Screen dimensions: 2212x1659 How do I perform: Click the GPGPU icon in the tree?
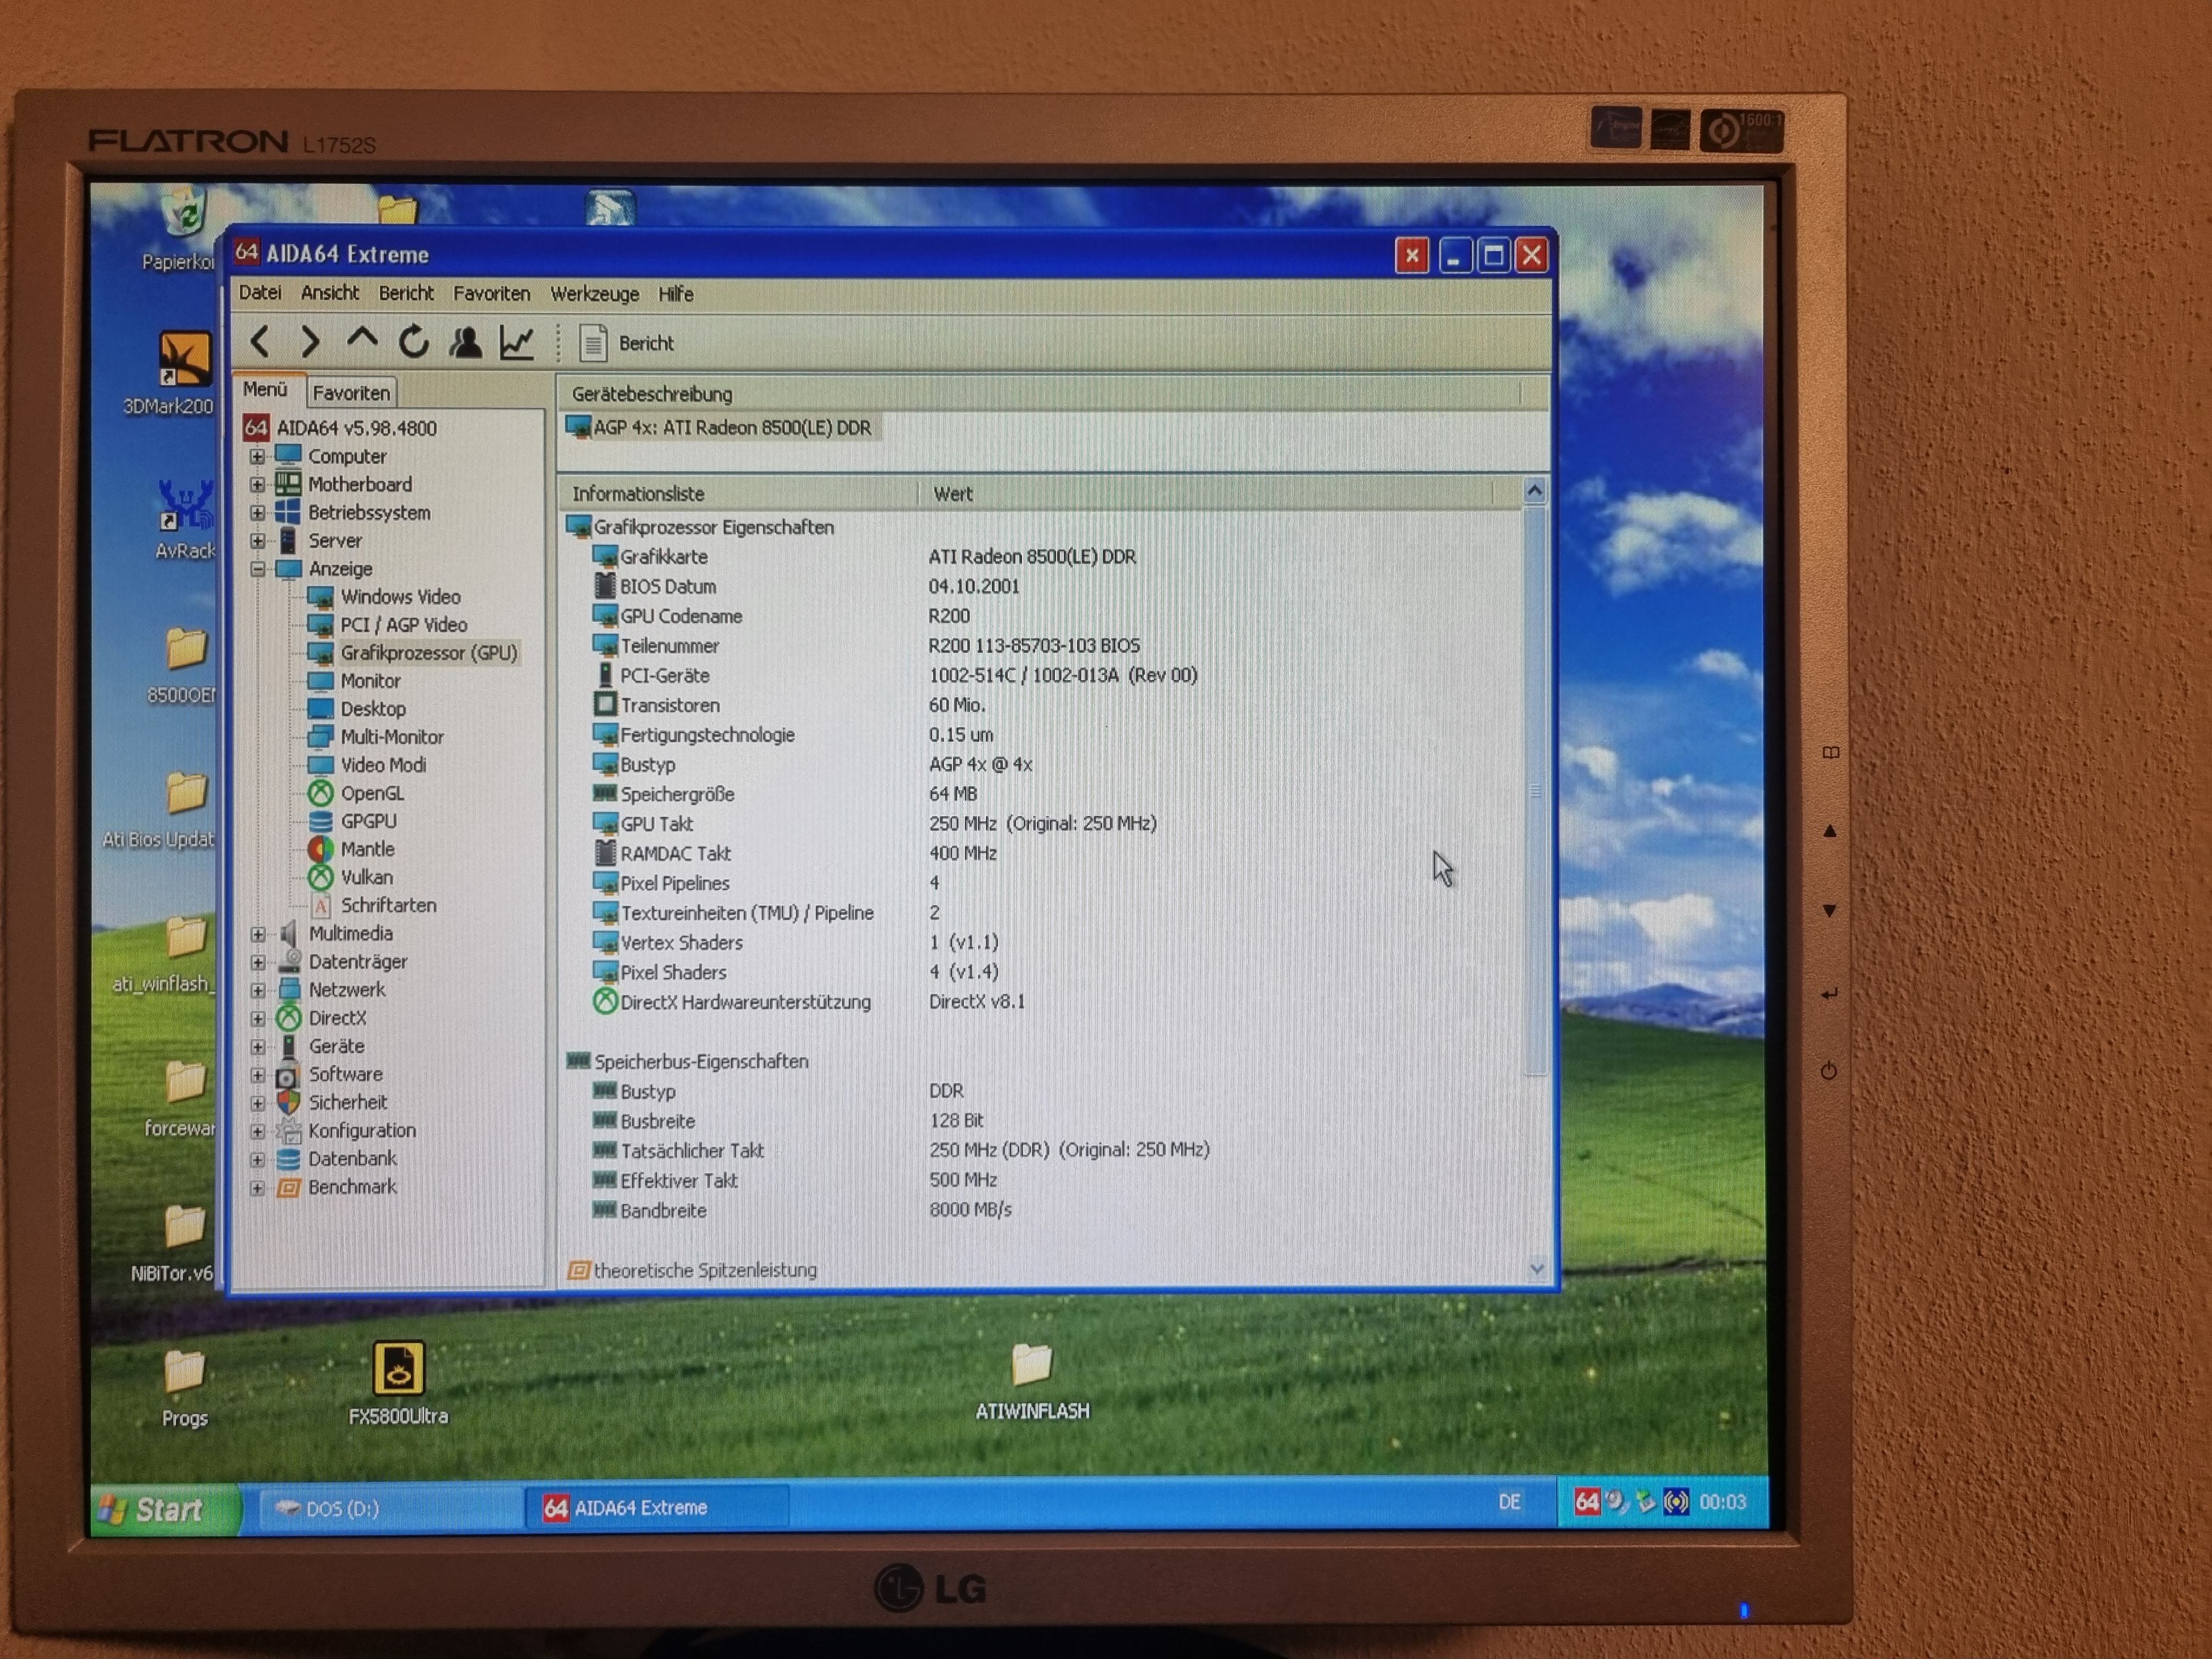point(320,821)
